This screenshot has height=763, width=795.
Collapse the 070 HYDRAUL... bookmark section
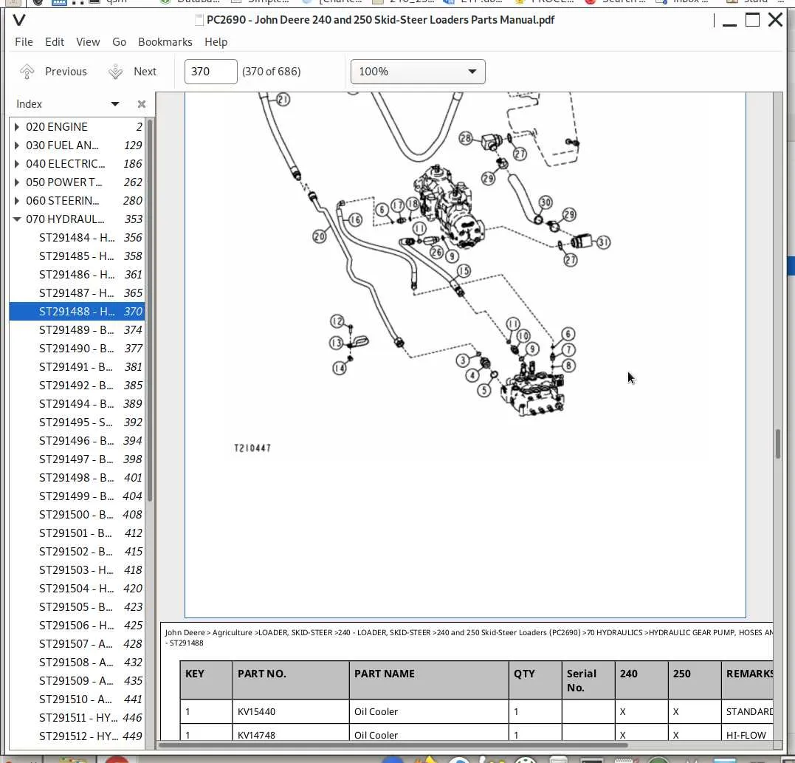point(17,219)
